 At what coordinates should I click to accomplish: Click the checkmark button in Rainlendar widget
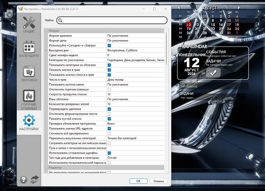[x=213, y=73]
